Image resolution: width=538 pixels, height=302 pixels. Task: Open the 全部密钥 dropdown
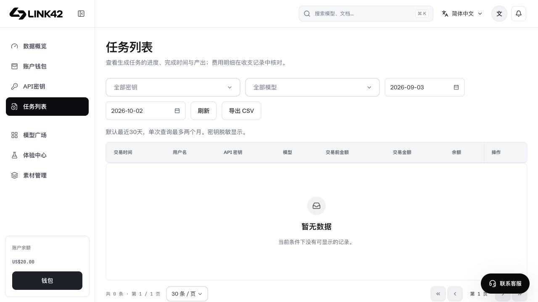pos(173,87)
